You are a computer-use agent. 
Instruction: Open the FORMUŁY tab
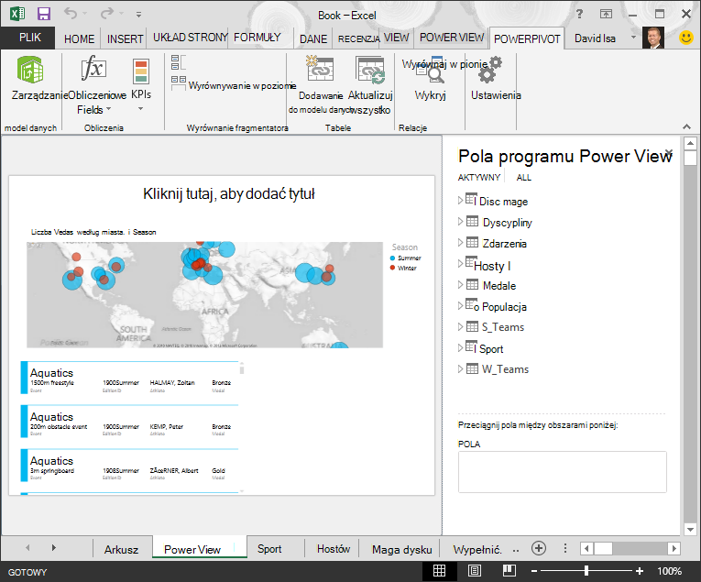tap(257, 38)
